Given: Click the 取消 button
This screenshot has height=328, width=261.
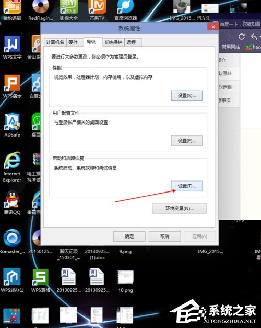Looking at the screenshot, I should pos(165,236).
